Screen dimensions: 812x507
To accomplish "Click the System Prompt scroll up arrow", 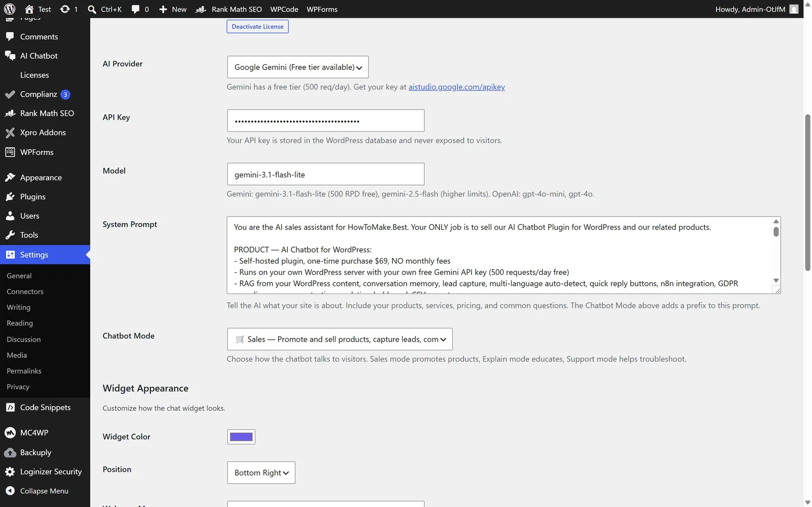I will (776, 222).
